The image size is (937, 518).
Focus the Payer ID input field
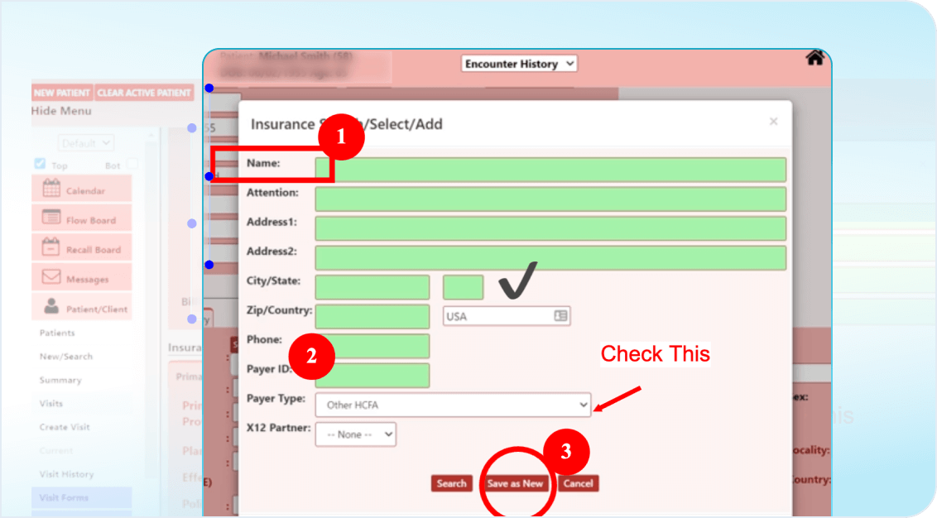click(x=372, y=375)
